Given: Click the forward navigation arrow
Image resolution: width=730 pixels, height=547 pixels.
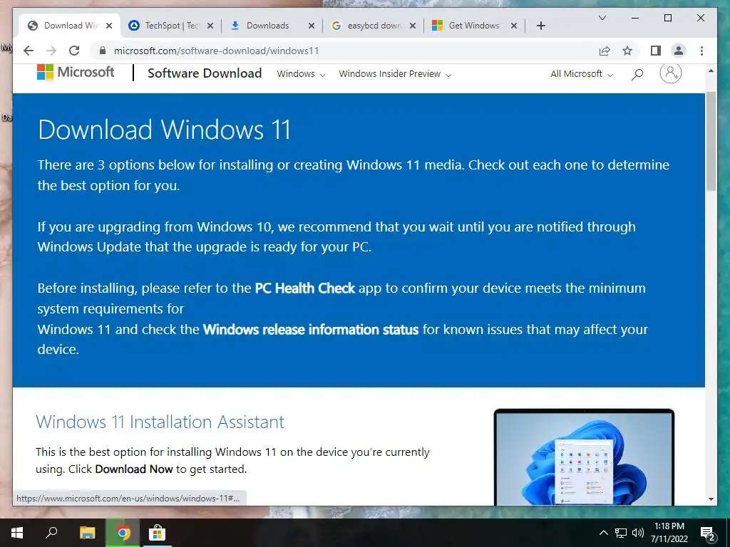Looking at the screenshot, I should tap(51, 51).
